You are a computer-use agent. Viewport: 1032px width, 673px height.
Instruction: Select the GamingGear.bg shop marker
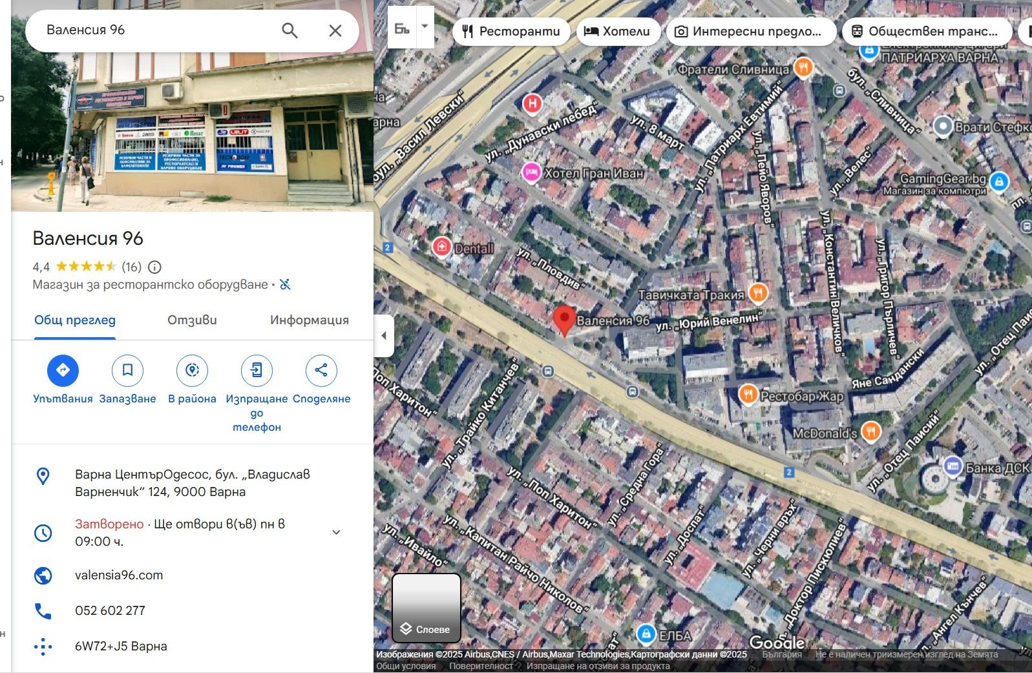coord(998,181)
